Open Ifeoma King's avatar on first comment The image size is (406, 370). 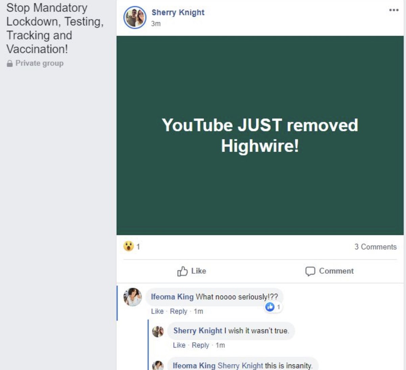pyautogui.click(x=133, y=297)
